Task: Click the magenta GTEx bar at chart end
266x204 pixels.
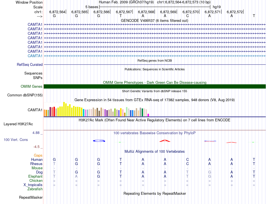Action: [148, 115]
